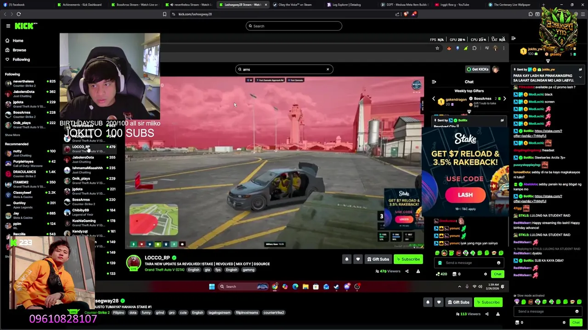Open inner chat settings gear
The image size is (588, 330).
tap(486, 274)
